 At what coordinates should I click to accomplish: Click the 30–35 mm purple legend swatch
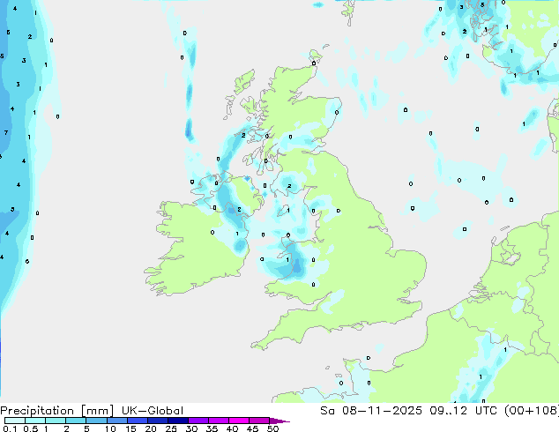pyautogui.click(x=198, y=421)
